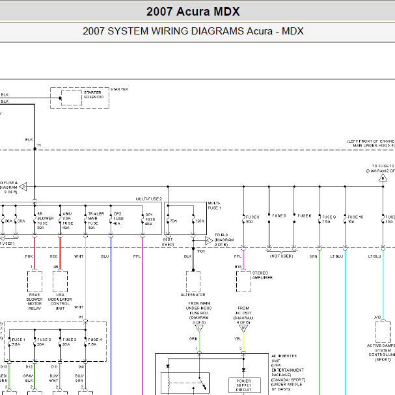Image resolution: width=395 pixels, height=395 pixels.
Task: Click the MULTI-FUSE 1 label
Action: (x=214, y=206)
